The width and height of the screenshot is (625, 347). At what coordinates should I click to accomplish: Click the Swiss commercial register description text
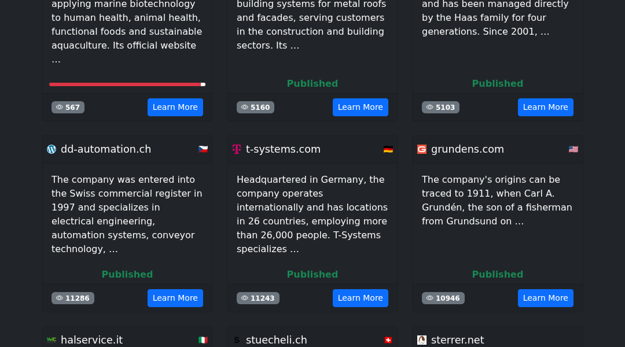(x=127, y=215)
